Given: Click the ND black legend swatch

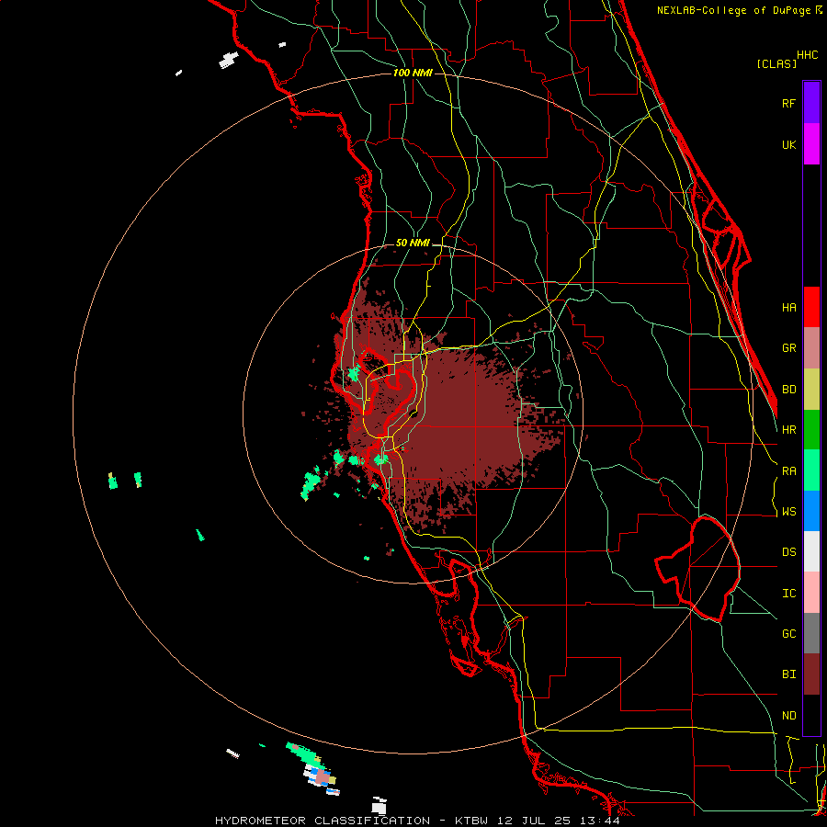Looking at the screenshot, I should pyautogui.click(x=811, y=715).
